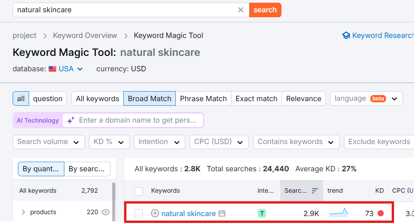Click the total searches value 24,440
Image resolution: width=414 pixels, height=223 pixels.
tap(276, 169)
